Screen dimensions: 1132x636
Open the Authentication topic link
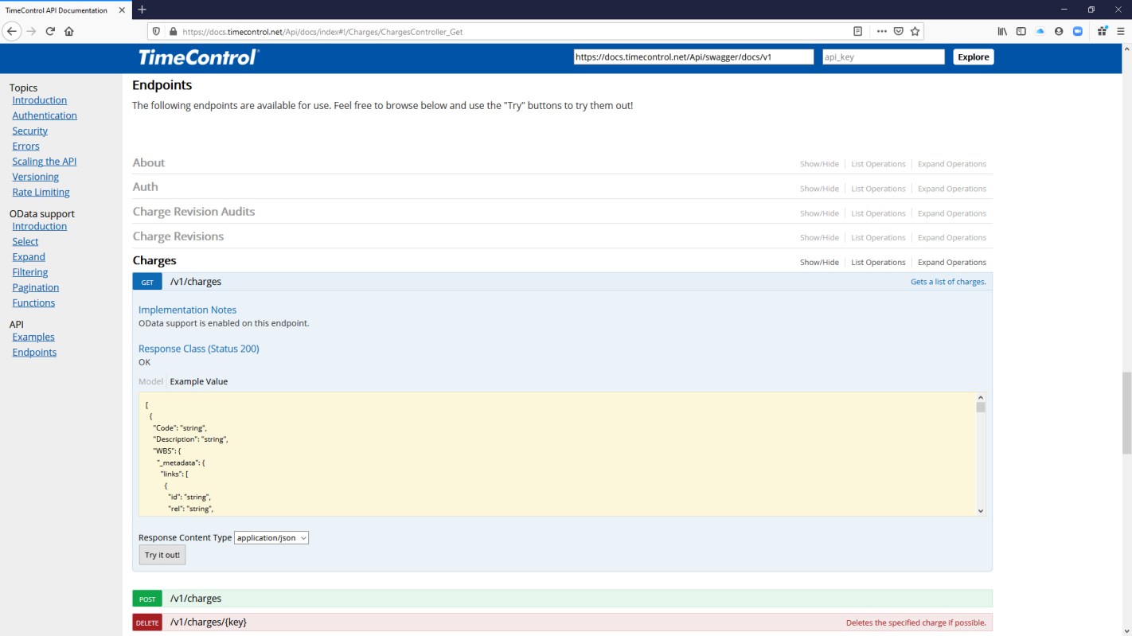45,115
